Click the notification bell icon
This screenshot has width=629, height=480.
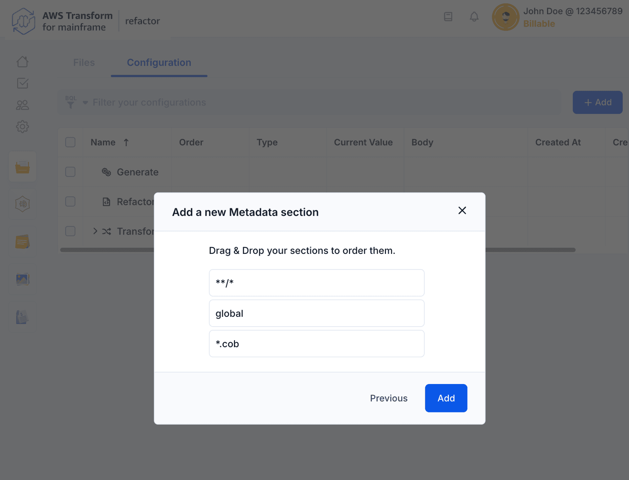pos(474,17)
